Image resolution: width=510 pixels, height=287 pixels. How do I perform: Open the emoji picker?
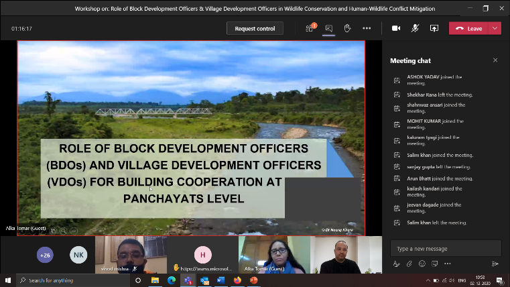pos(422,264)
